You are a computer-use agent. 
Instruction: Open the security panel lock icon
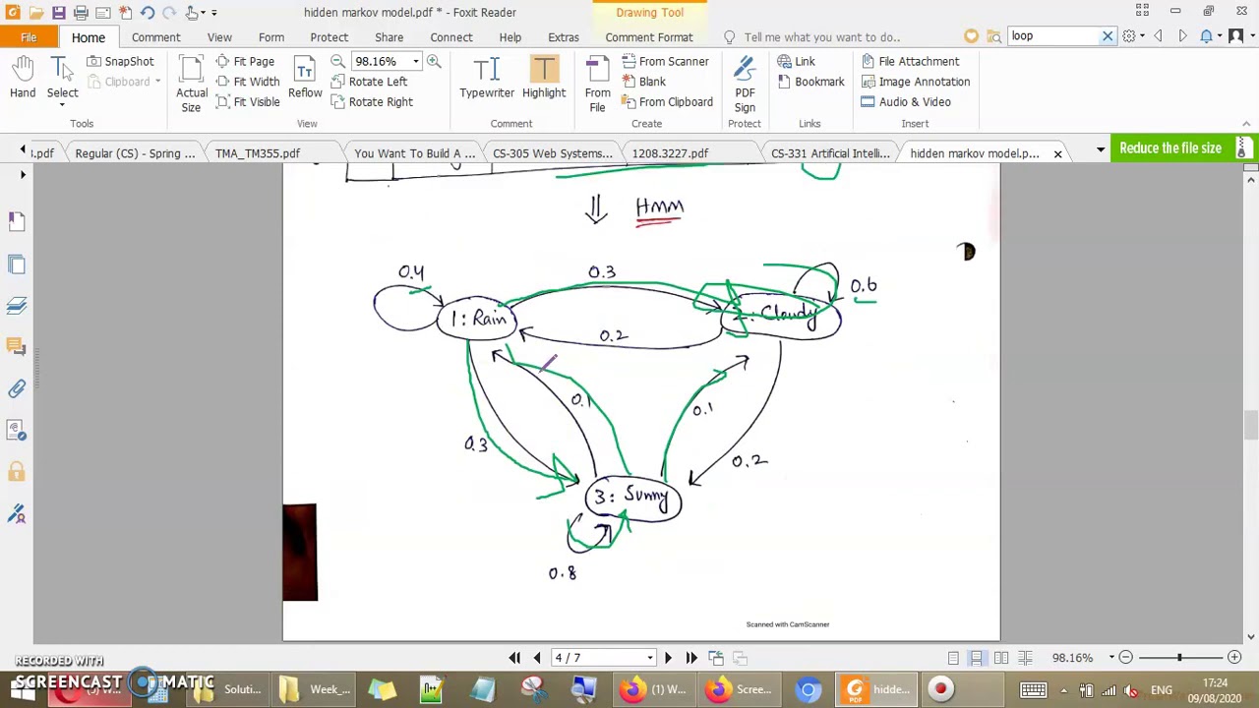17,471
